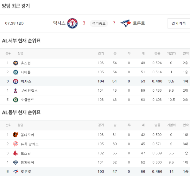The image size is (190, 177).
Task: Click the Texas Rangers logo in match header
Action: 72,23
